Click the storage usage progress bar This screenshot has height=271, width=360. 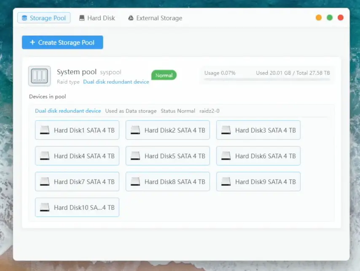(x=267, y=79)
